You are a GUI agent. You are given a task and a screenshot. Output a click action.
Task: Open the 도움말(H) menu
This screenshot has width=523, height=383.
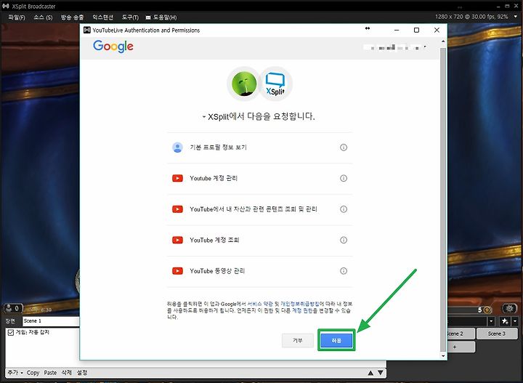[x=165, y=17]
